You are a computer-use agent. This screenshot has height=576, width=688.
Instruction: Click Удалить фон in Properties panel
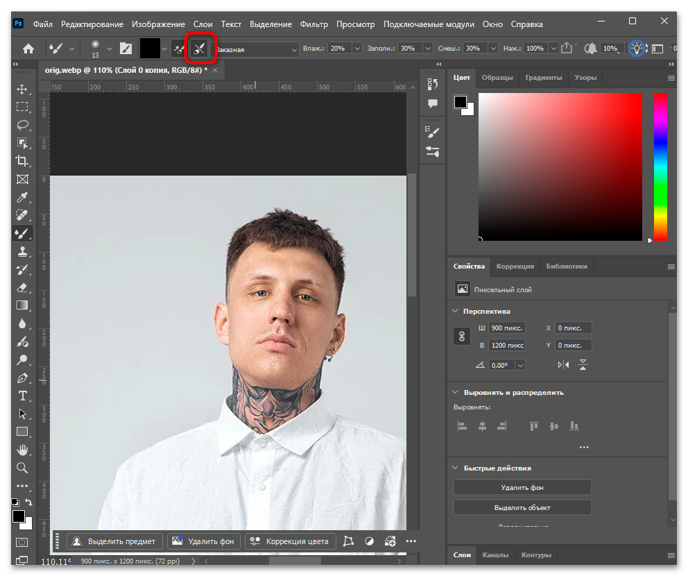tap(522, 487)
